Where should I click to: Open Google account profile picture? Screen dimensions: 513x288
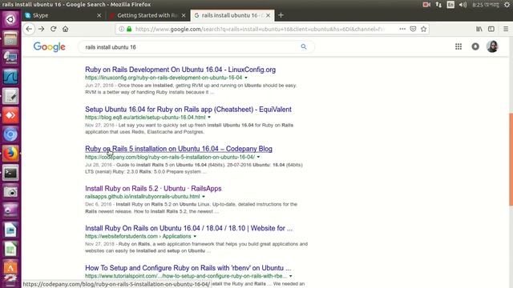pos(492,46)
